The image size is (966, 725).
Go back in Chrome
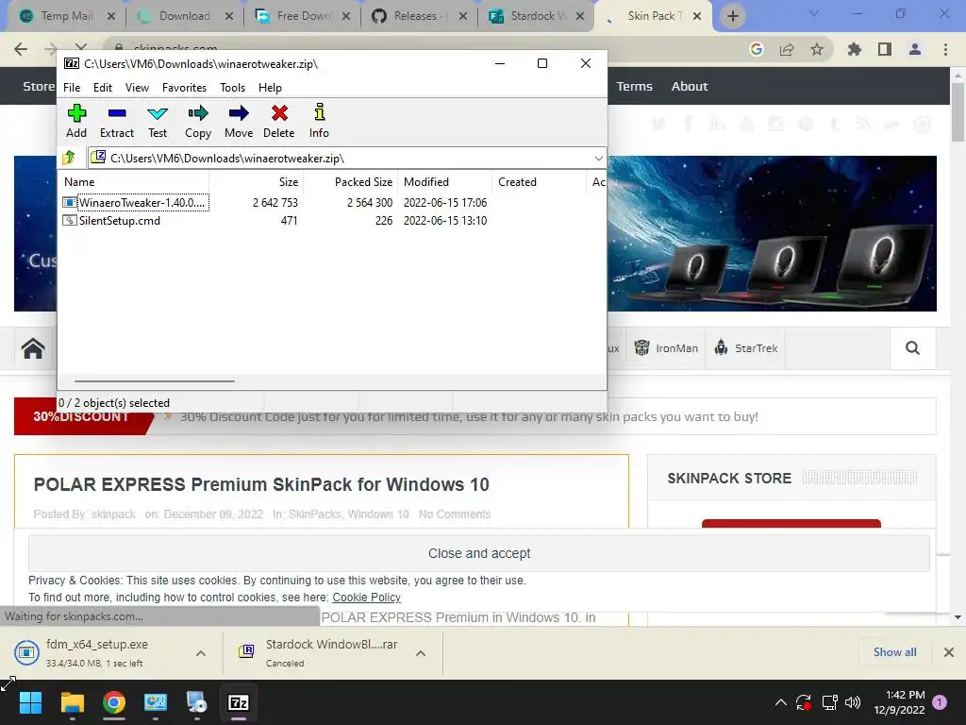click(21, 49)
